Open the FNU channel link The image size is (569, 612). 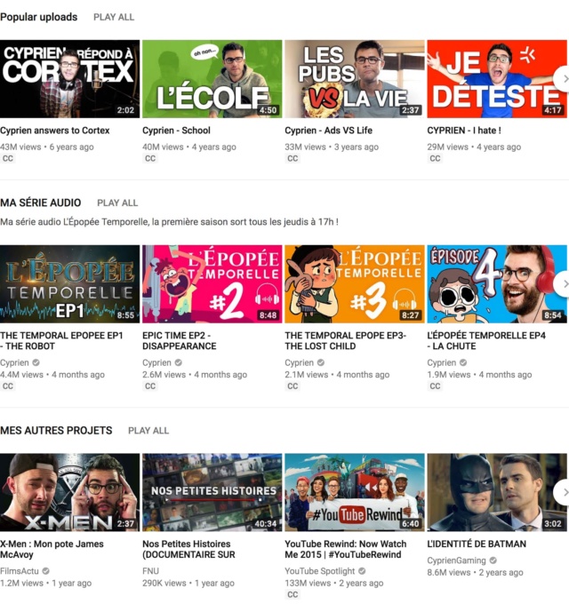[150, 571]
